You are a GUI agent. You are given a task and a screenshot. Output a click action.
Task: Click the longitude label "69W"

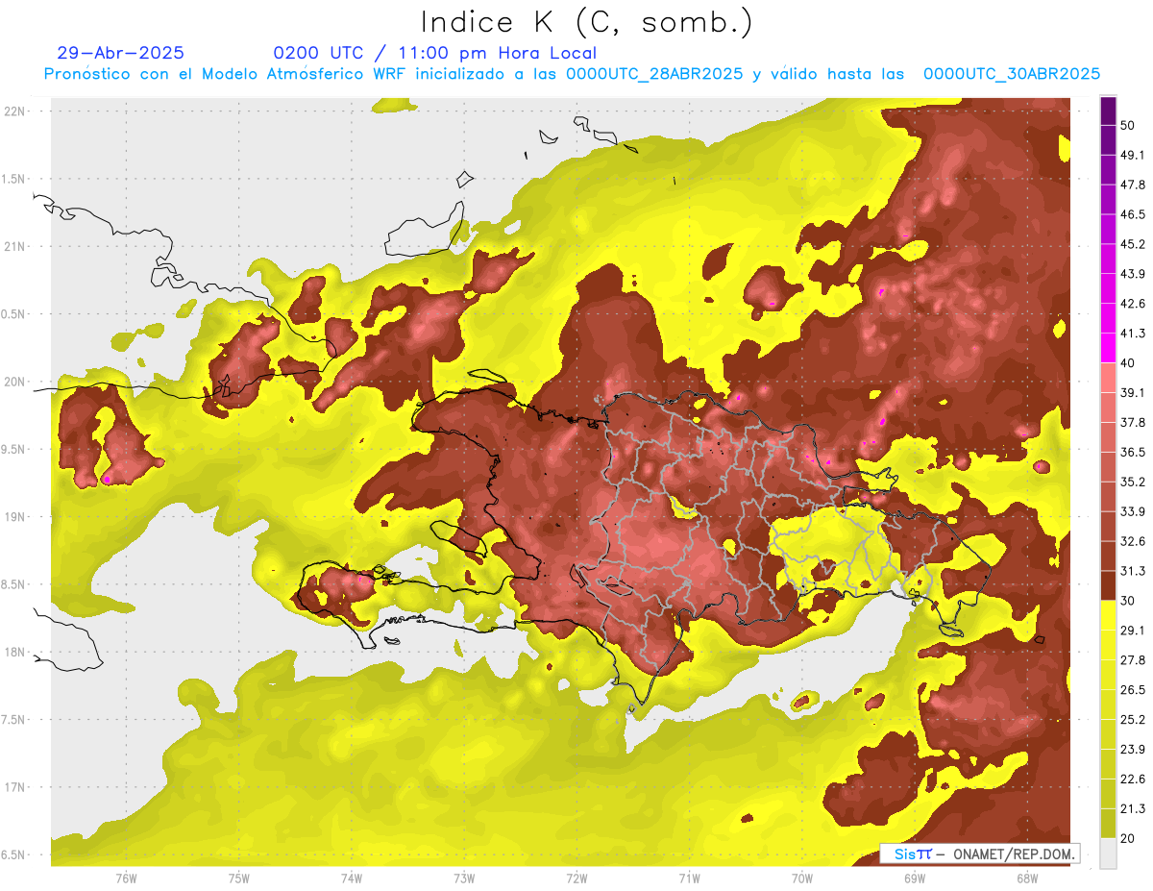(x=915, y=879)
